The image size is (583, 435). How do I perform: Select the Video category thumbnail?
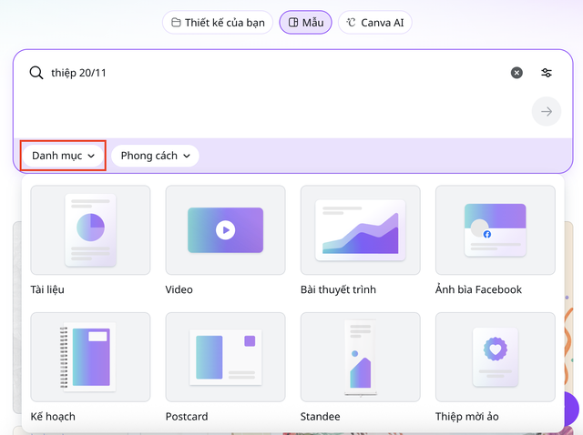225,230
